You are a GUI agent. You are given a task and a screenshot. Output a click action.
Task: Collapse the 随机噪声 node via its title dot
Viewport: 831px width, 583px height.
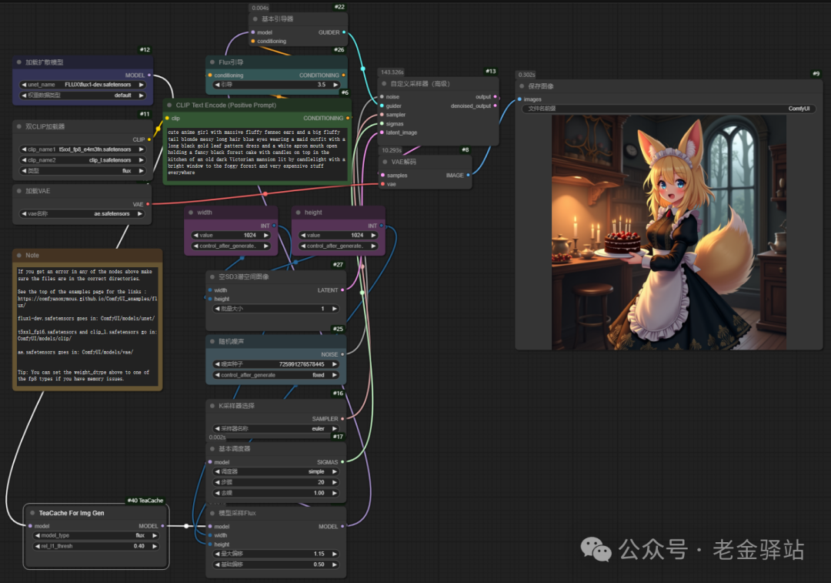click(x=212, y=341)
